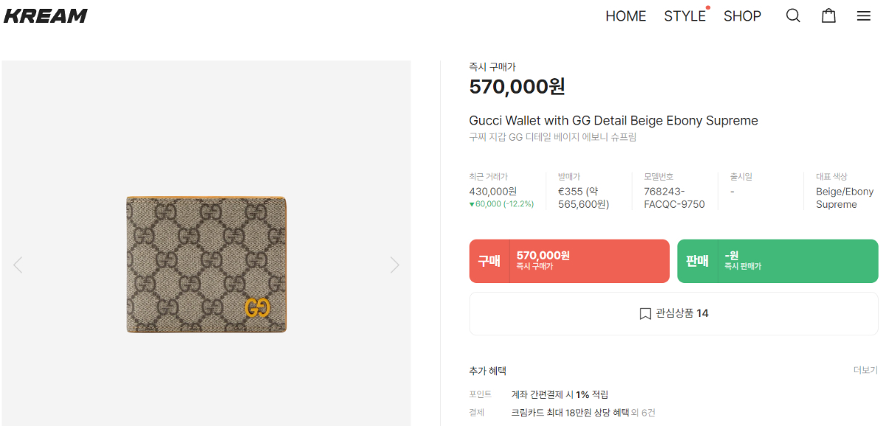886x426 pixels.
Task: Click the bookmark icon beside 관심상품
Action: point(645,314)
